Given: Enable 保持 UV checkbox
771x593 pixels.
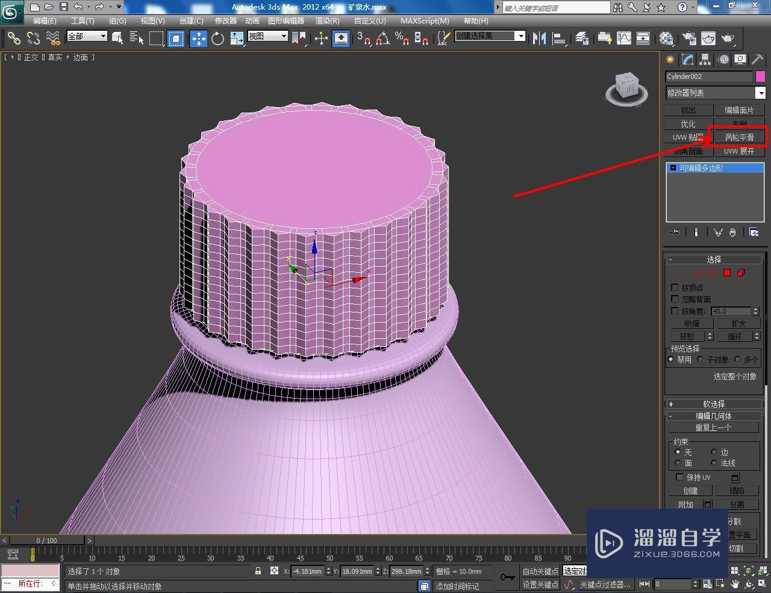Looking at the screenshot, I should tap(679, 477).
